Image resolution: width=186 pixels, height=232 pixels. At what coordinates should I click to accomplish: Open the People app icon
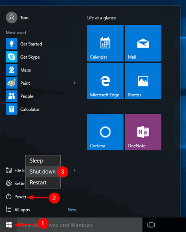[x=12, y=96]
